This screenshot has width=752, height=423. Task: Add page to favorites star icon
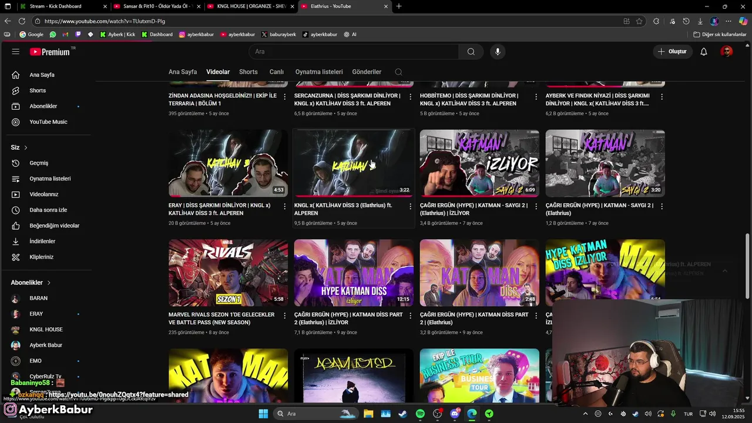[x=639, y=21]
